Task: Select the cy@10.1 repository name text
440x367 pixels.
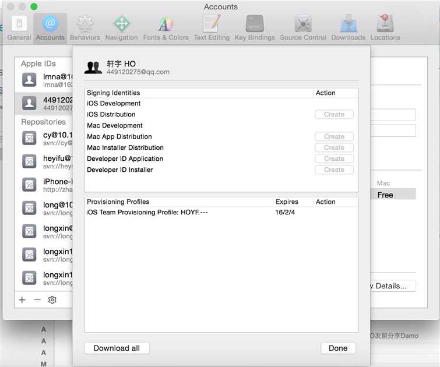Action: 58,135
